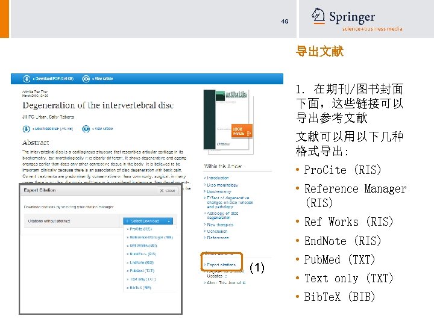Click View Article eye icon below the authors

(86, 129)
